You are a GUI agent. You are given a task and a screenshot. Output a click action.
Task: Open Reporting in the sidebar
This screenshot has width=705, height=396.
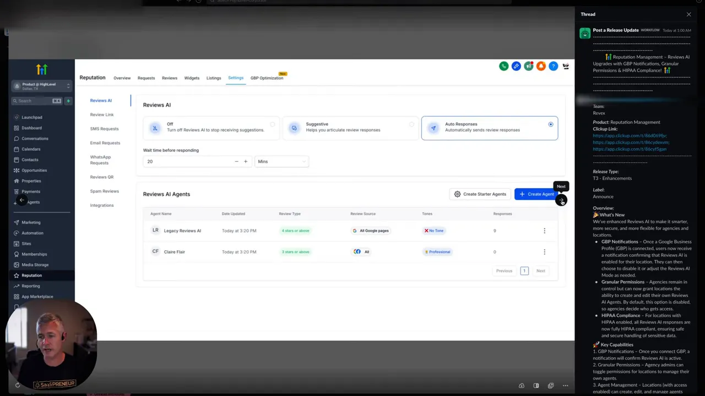31,286
